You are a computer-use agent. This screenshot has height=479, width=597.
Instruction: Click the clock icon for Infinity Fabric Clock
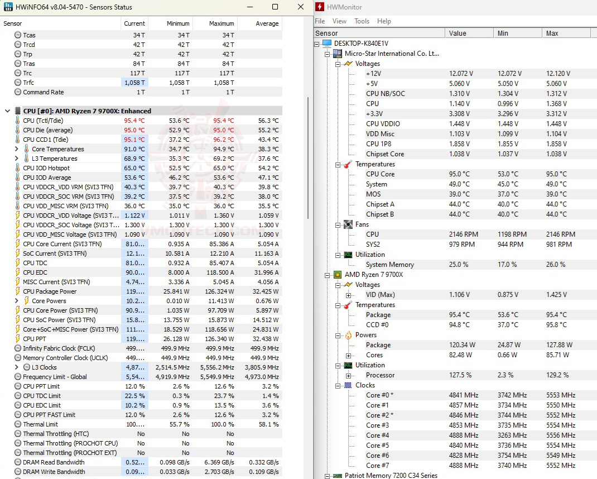click(x=17, y=348)
